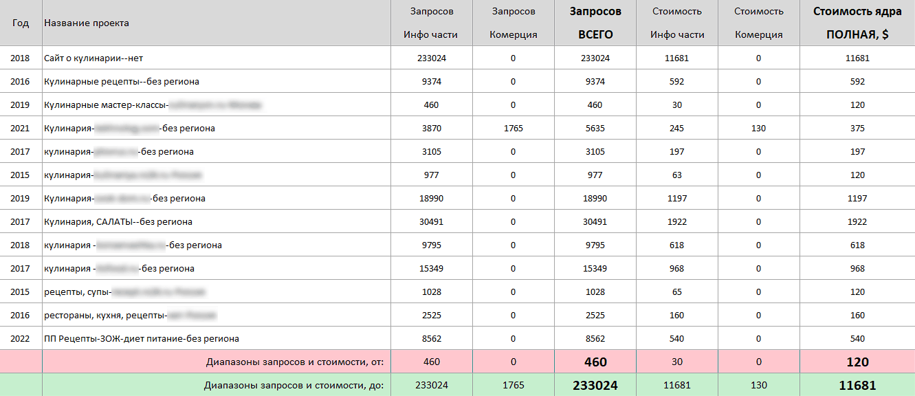The height and width of the screenshot is (396, 915).
Task: Select the "Диапазоны запросов и стоимости, до:" label
Action: click(x=294, y=386)
